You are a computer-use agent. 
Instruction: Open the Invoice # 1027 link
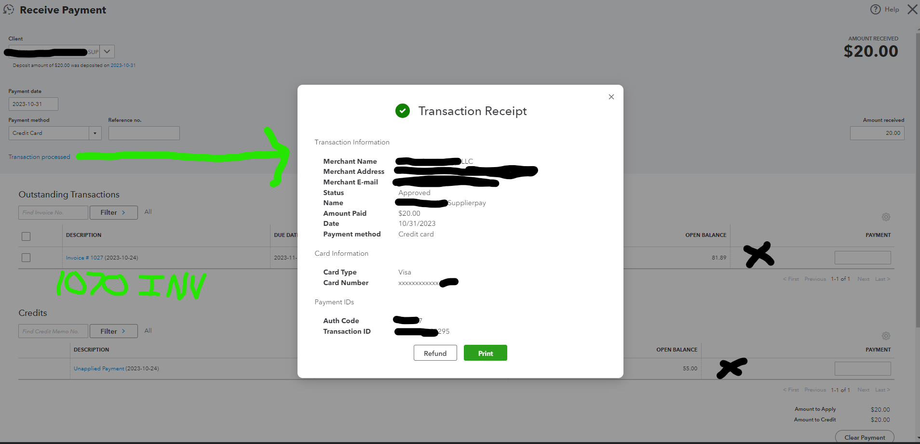pyautogui.click(x=84, y=258)
